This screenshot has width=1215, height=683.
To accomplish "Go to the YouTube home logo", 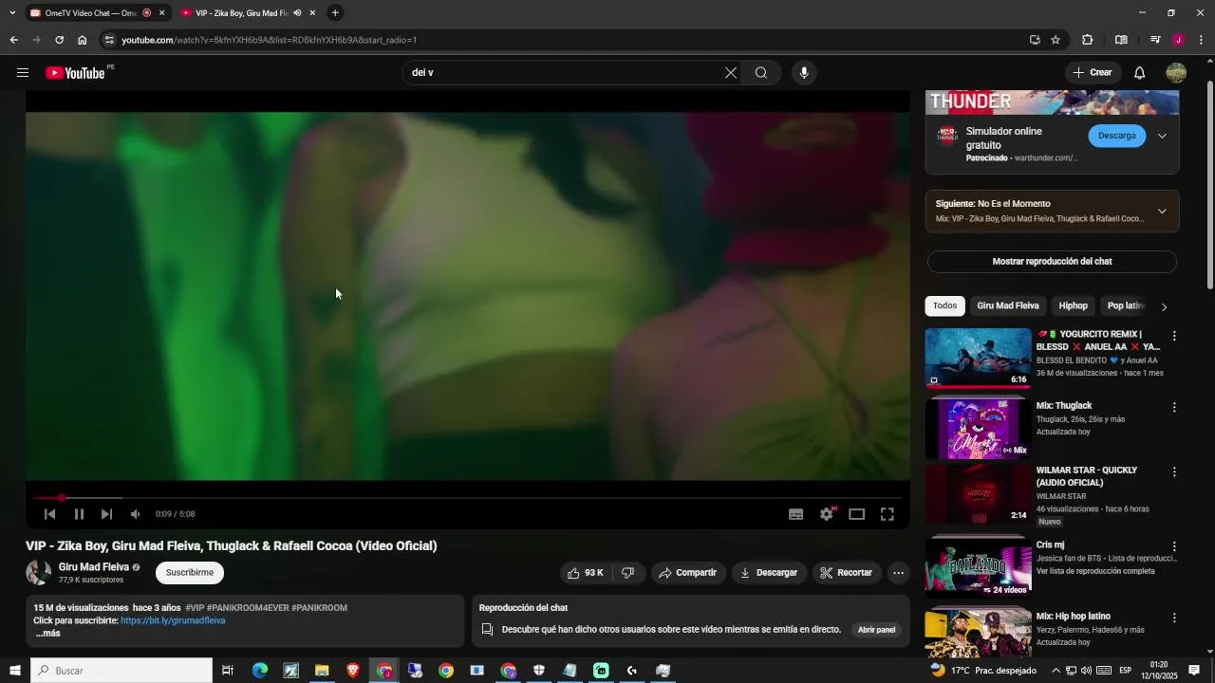I will click(x=75, y=73).
